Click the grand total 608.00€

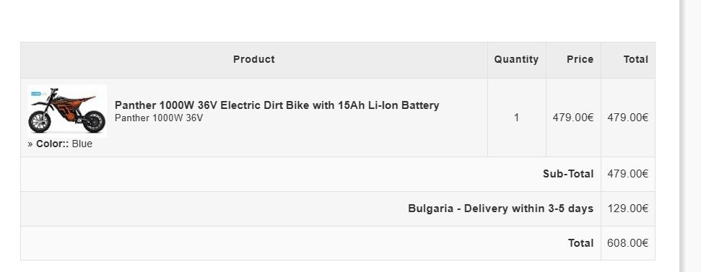pyautogui.click(x=627, y=243)
